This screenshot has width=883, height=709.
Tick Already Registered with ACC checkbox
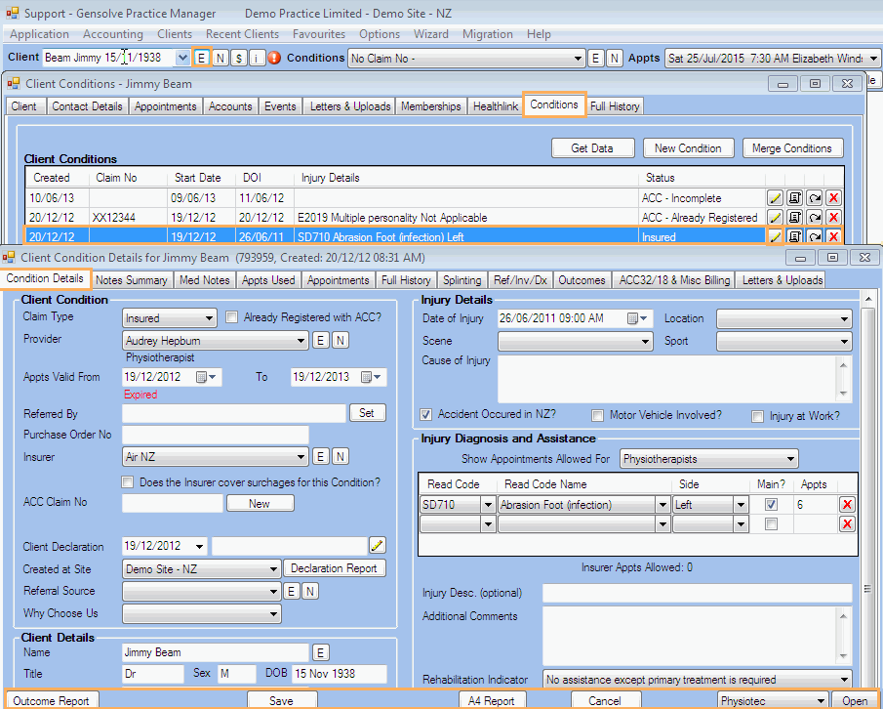pos(231,317)
